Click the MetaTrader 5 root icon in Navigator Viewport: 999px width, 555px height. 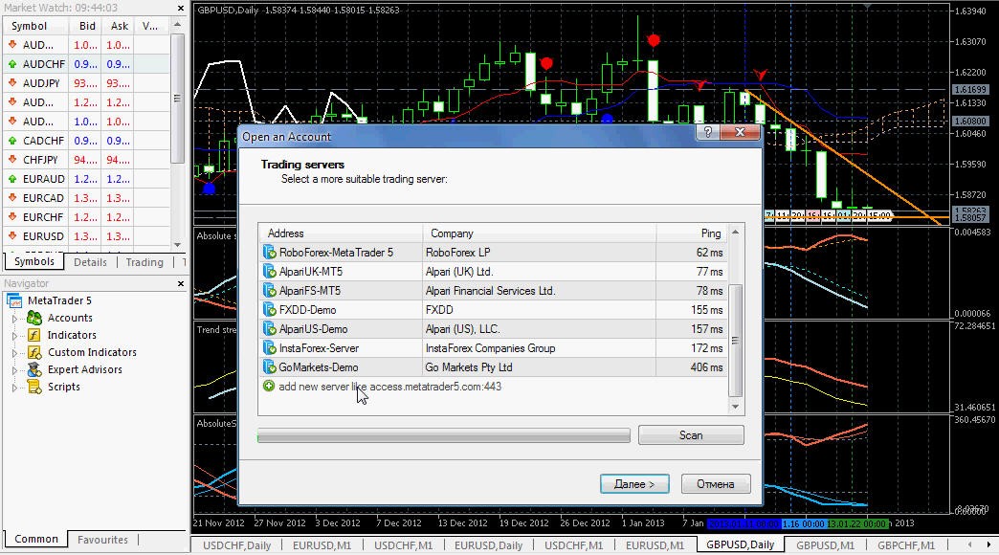point(14,300)
